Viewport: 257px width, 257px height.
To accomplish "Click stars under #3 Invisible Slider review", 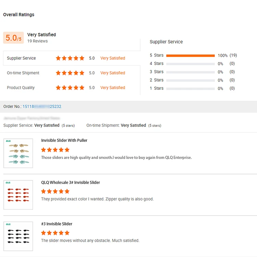I will tap(55, 233).
